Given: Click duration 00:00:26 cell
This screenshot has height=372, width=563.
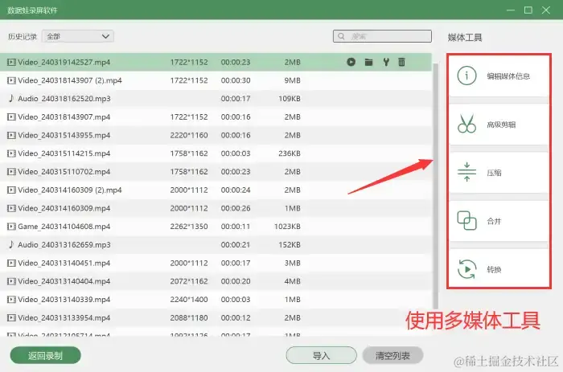Looking at the screenshot, I should pos(236,208).
